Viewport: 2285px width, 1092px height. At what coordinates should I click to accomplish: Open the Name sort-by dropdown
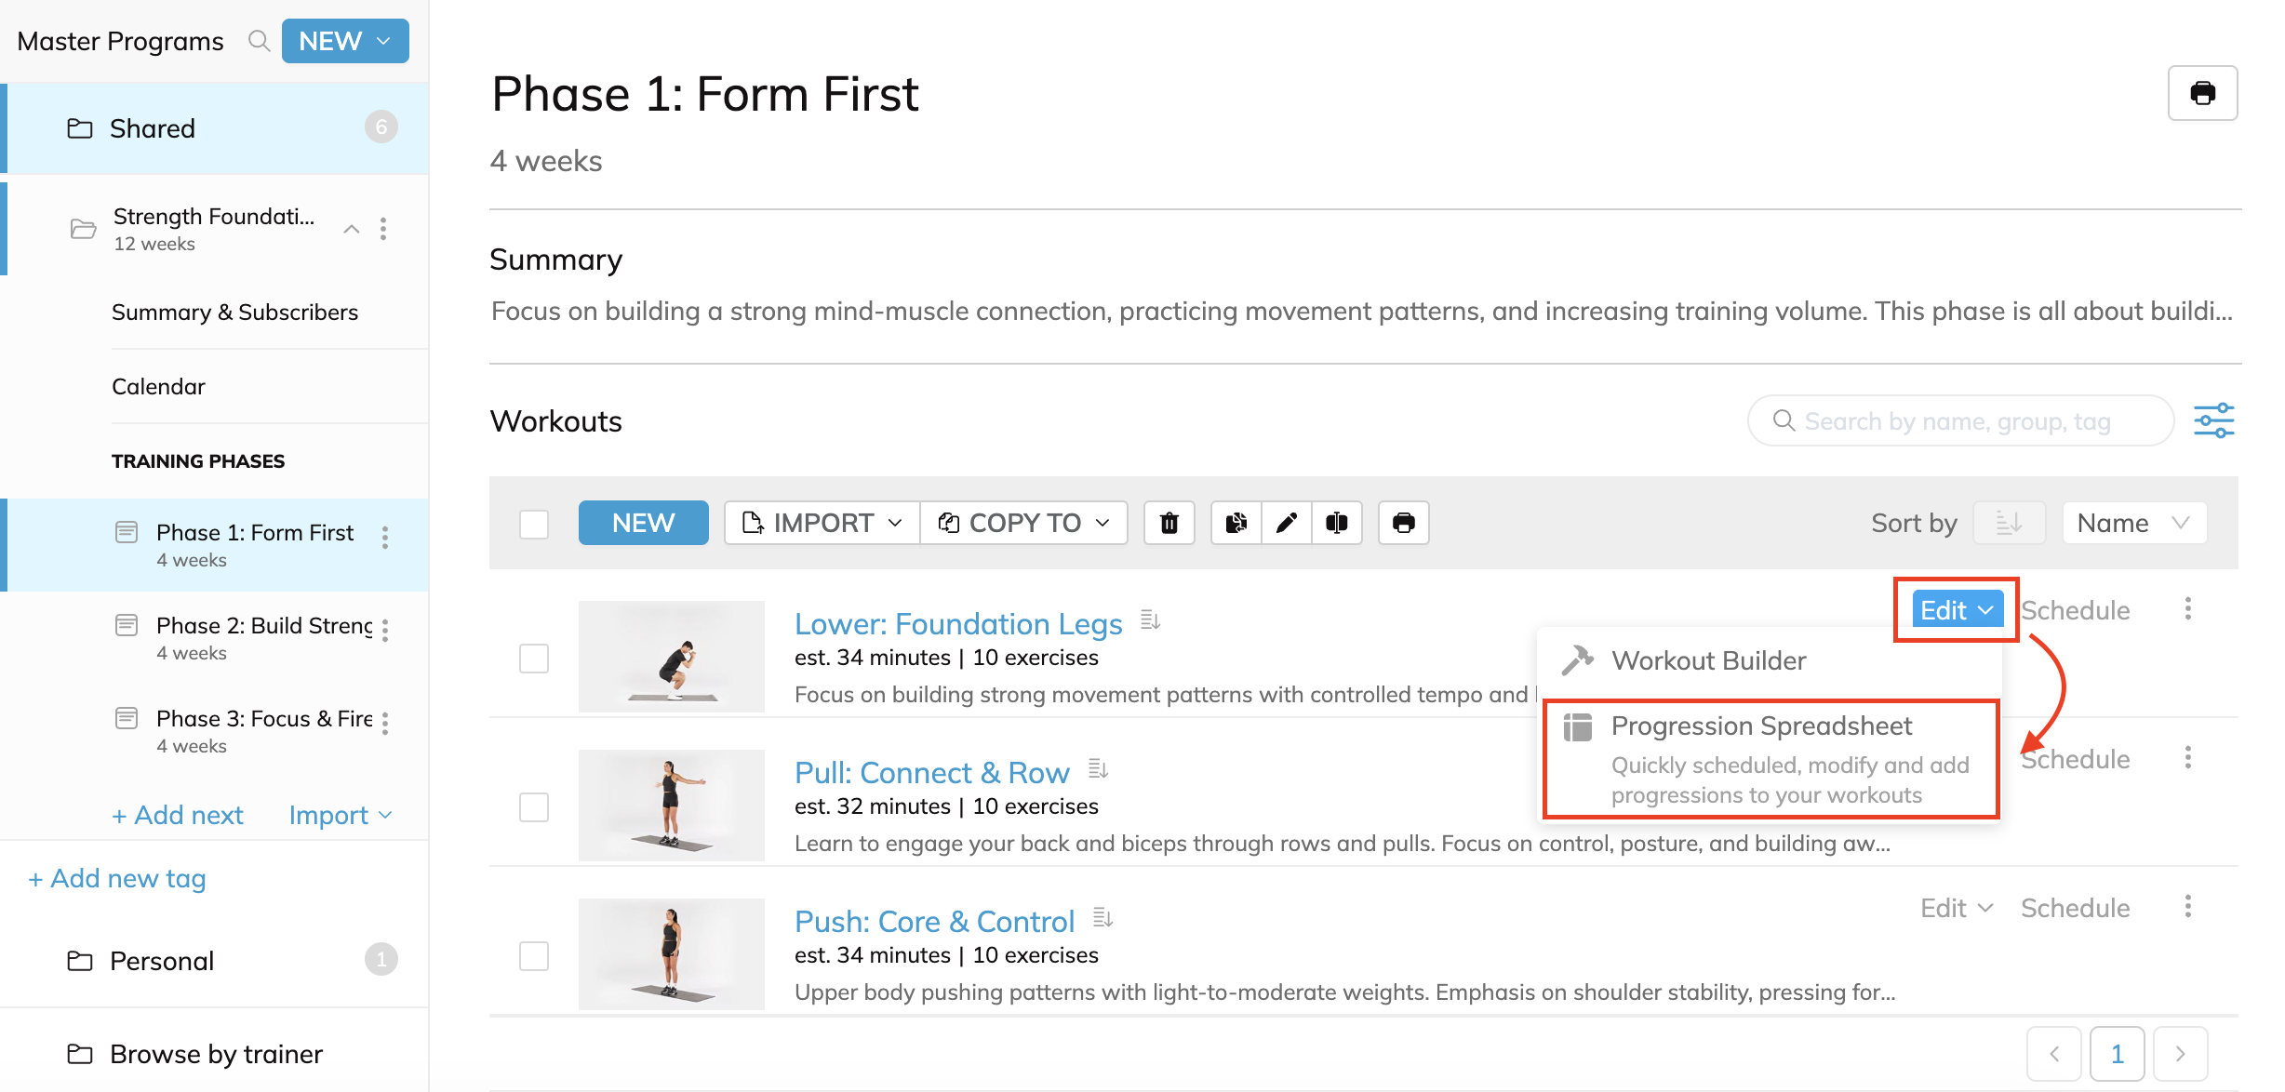2133,523
